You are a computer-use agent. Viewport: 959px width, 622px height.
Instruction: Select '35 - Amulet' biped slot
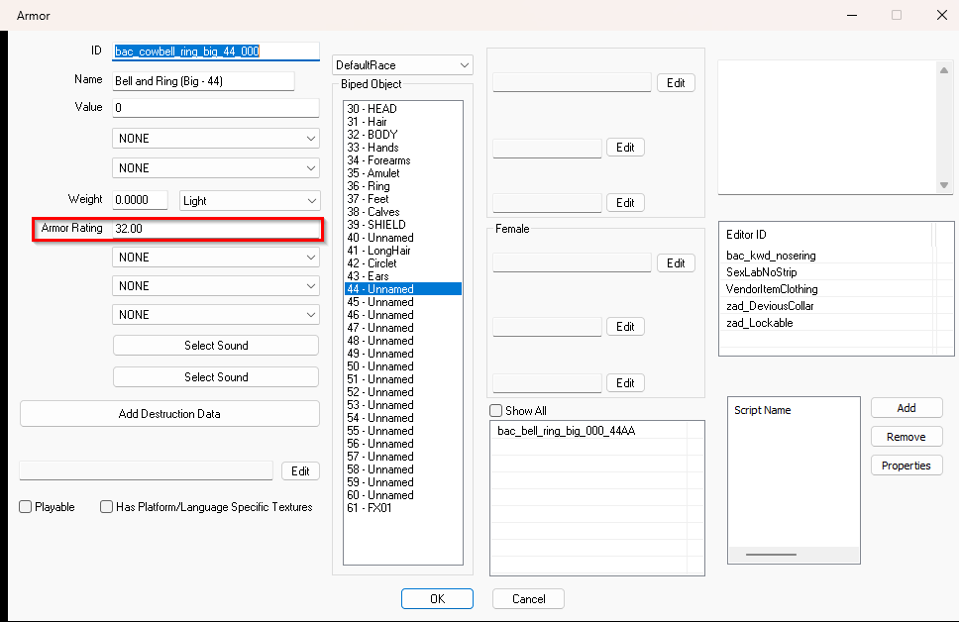point(402,173)
